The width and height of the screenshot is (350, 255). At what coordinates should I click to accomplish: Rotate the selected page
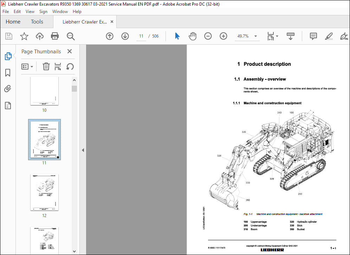point(70,66)
